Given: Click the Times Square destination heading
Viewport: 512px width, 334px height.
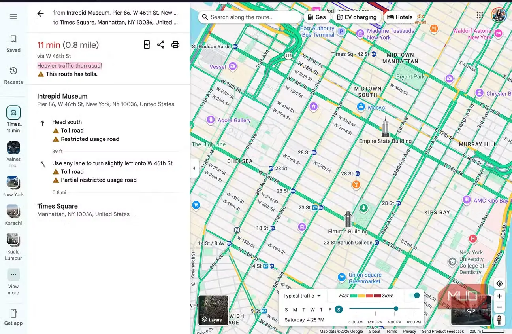Looking at the screenshot, I should click(x=57, y=206).
